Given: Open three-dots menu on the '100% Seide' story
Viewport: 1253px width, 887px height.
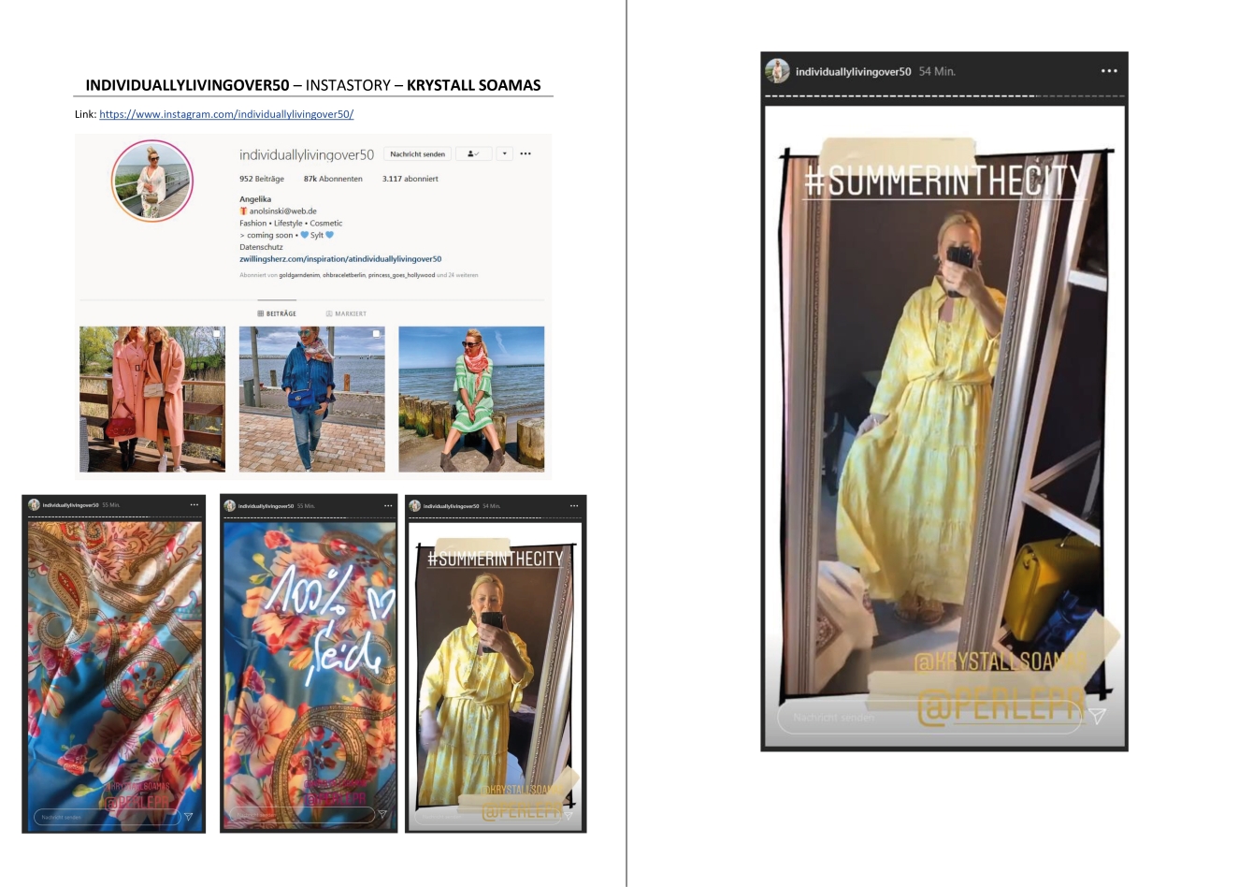Looking at the screenshot, I should [x=388, y=505].
